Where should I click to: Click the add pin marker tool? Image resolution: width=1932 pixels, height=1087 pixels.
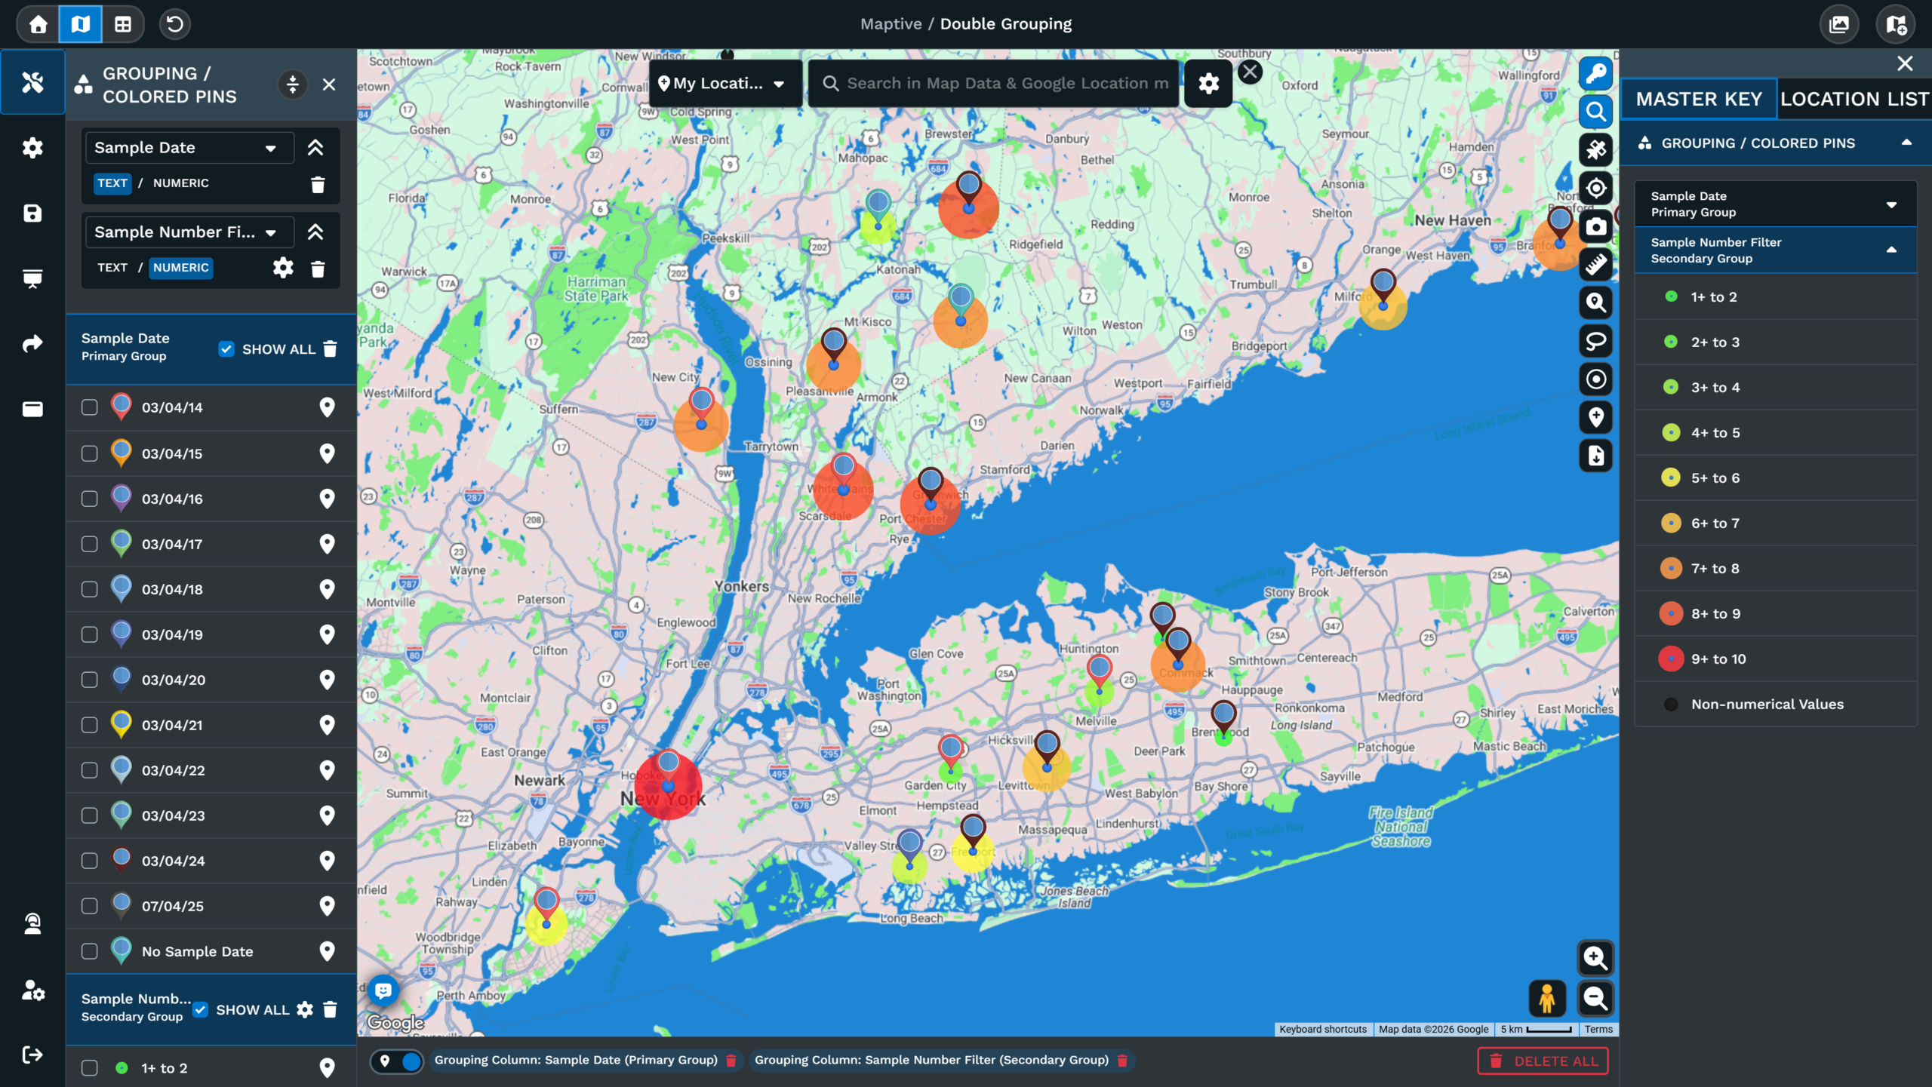coord(1595,417)
